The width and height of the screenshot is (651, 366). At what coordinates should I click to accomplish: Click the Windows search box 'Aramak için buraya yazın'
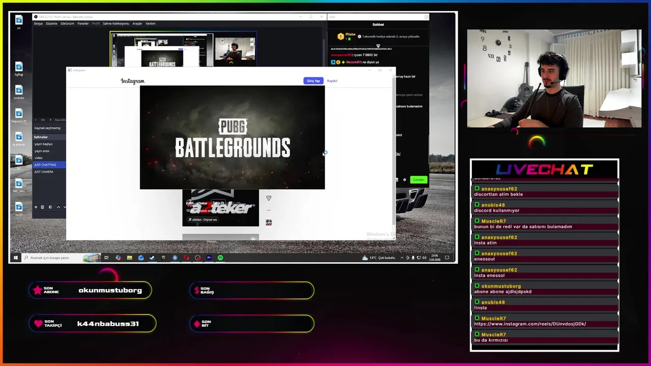[61, 258]
